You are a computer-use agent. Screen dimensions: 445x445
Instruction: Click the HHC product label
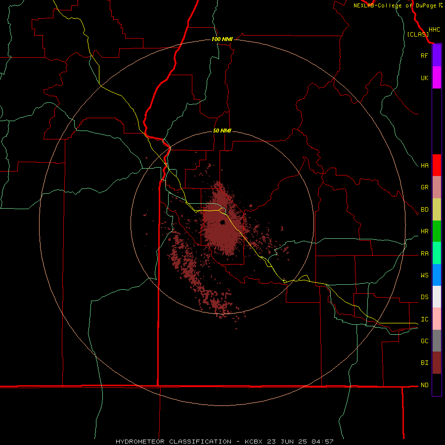coord(434,30)
